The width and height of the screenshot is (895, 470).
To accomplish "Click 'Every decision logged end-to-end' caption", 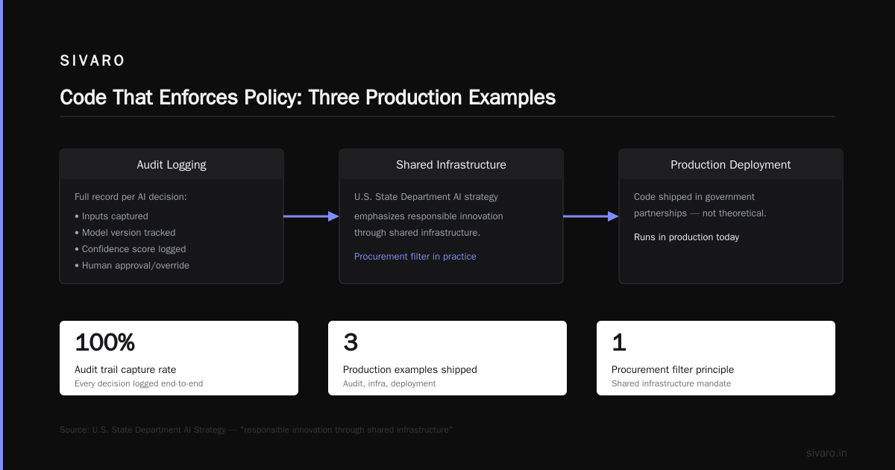I will (139, 384).
